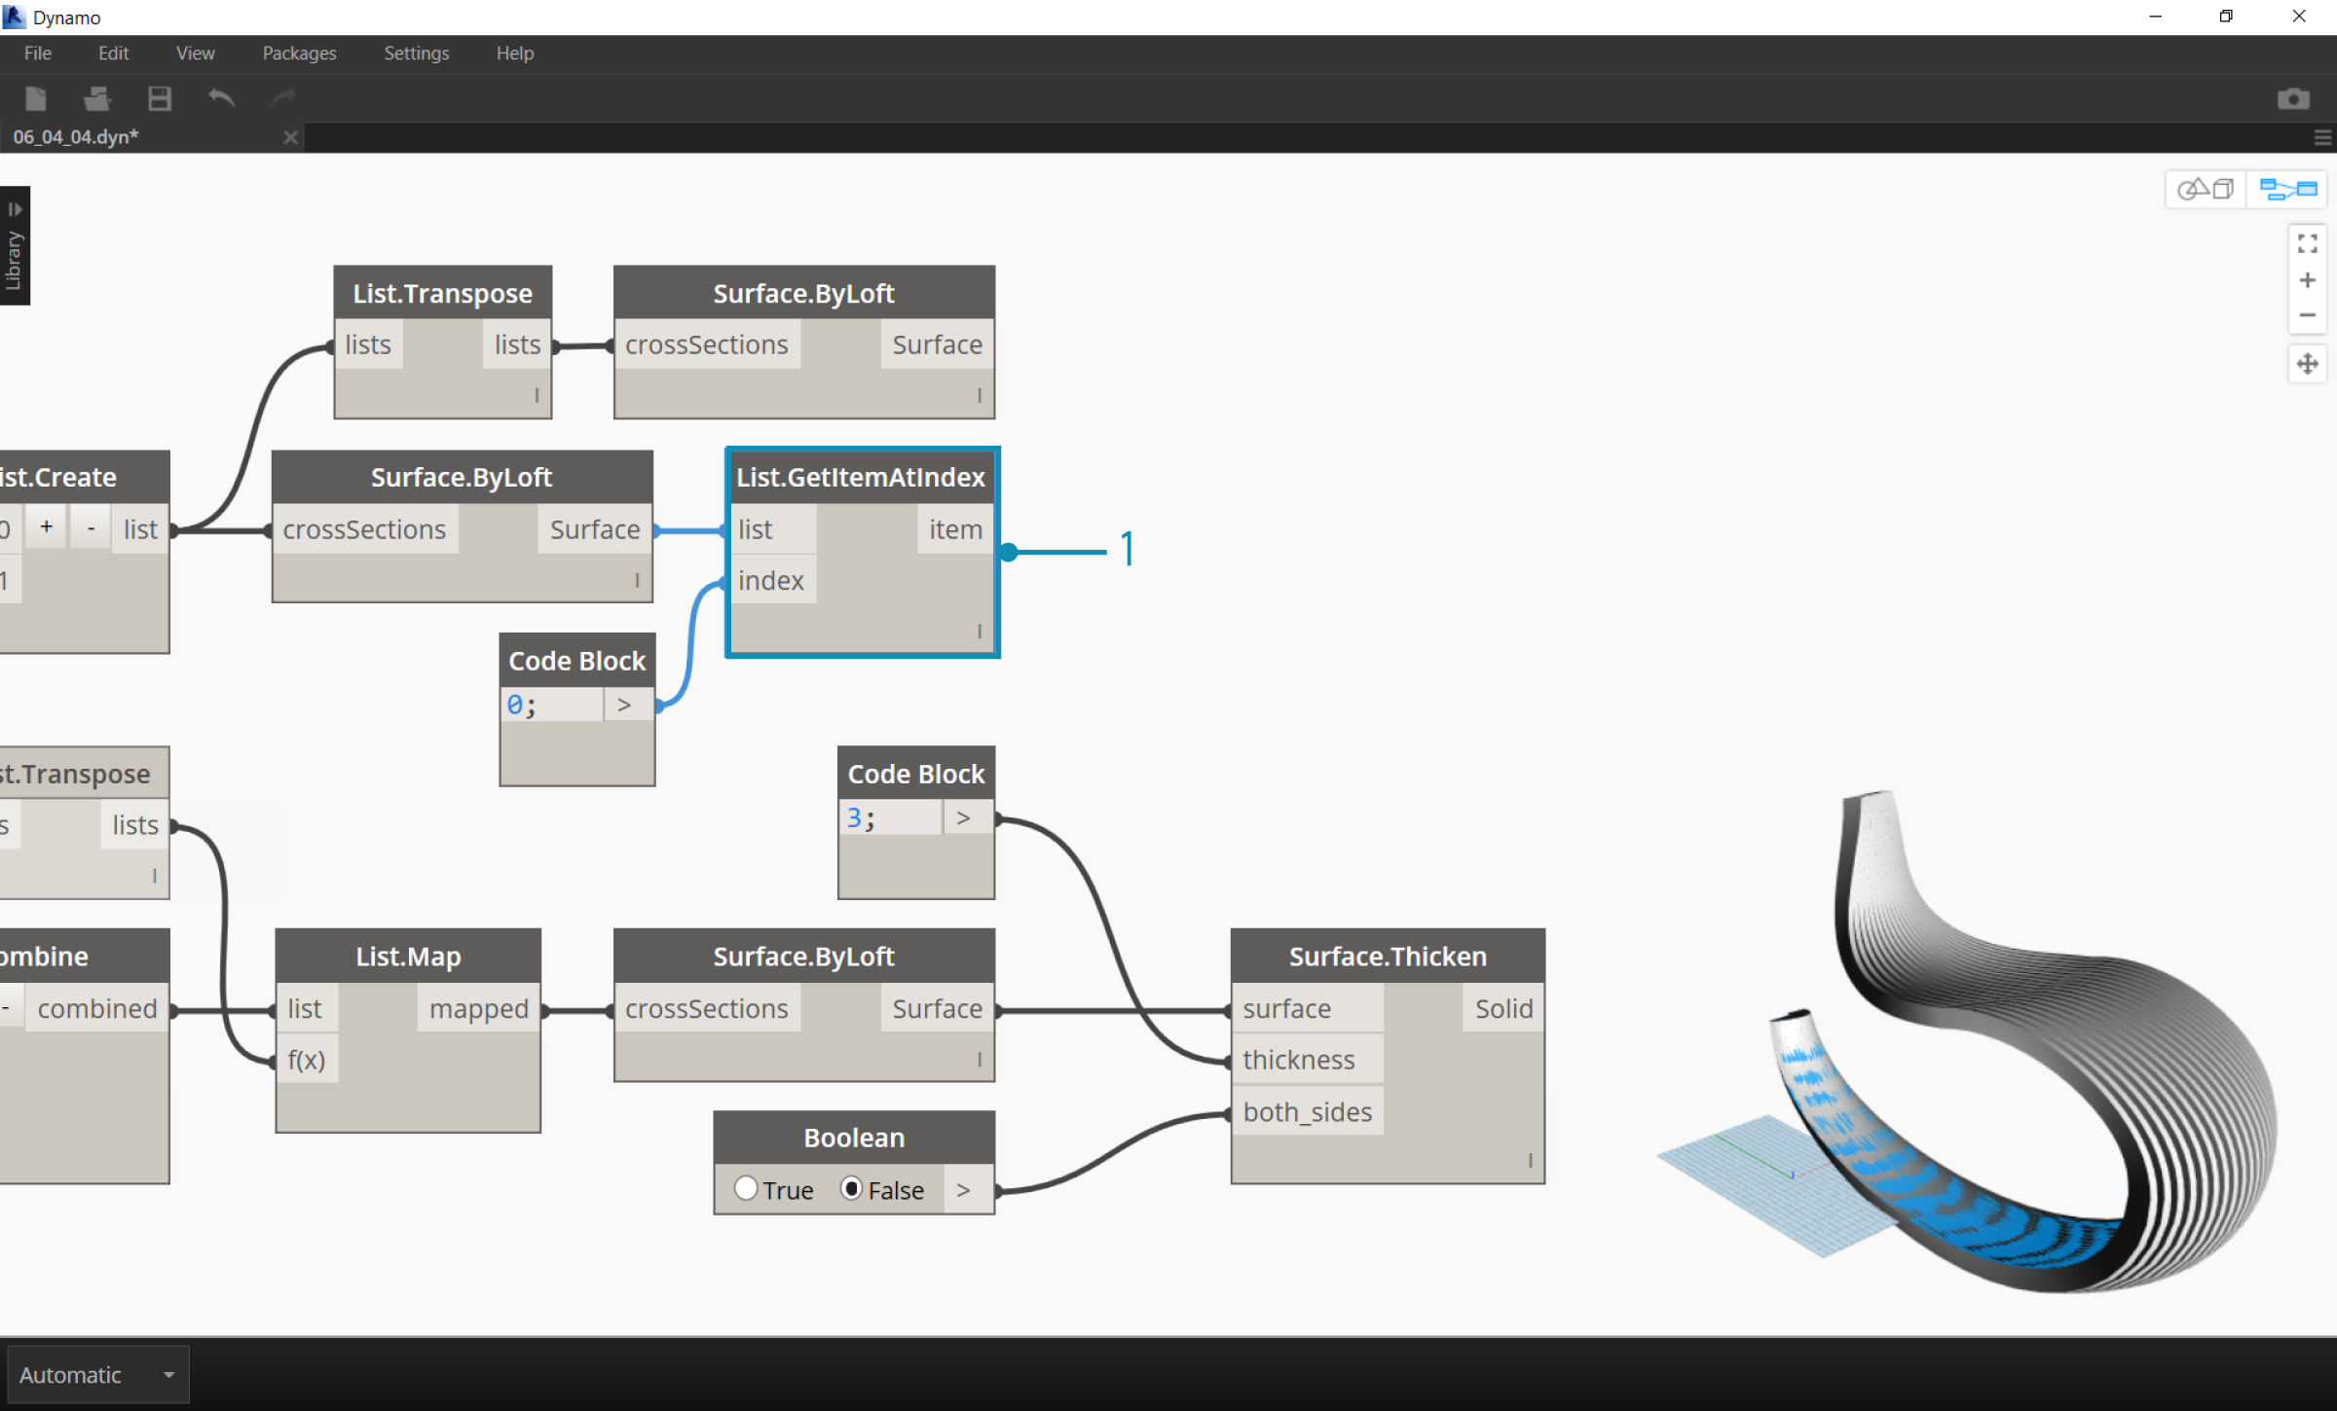Click the Undo icon in toolbar
This screenshot has height=1411, width=2337.
222,96
